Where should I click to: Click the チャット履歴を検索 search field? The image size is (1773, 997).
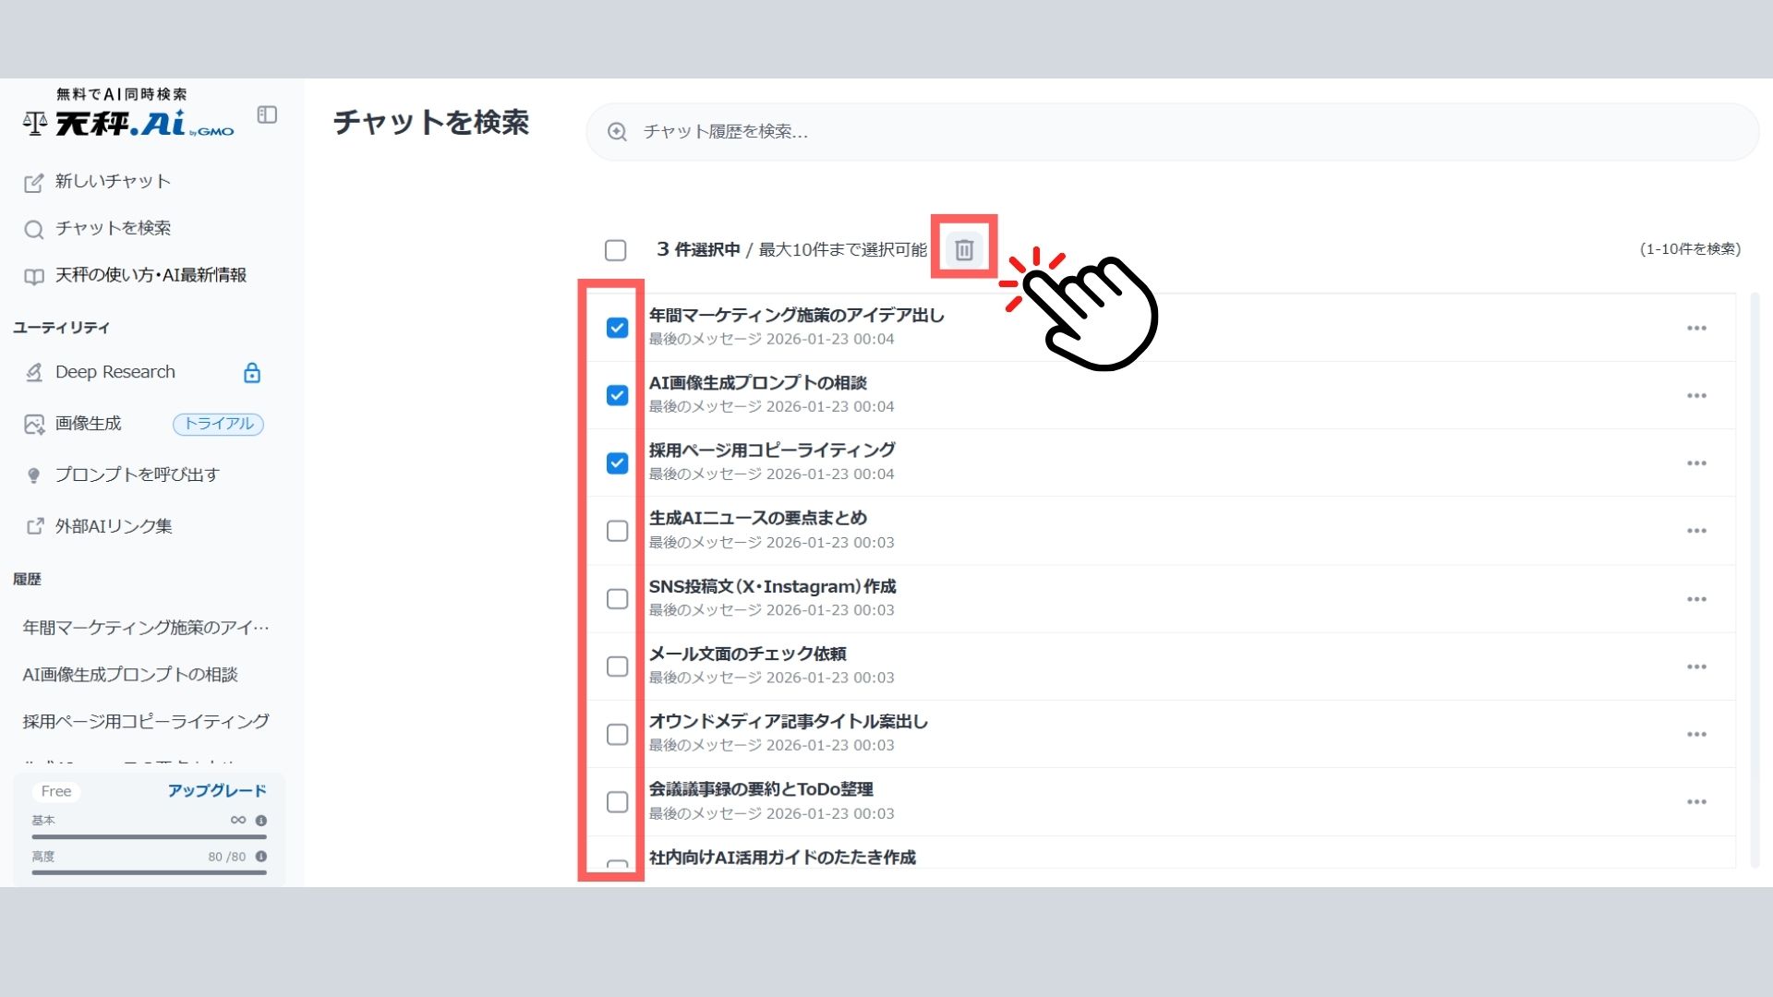[x=1173, y=132]
